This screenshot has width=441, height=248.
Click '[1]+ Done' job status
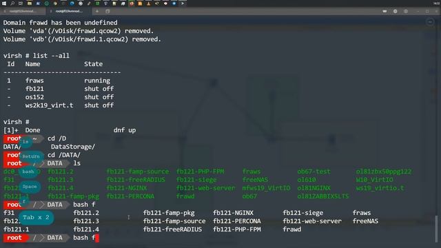click(21, 130)
